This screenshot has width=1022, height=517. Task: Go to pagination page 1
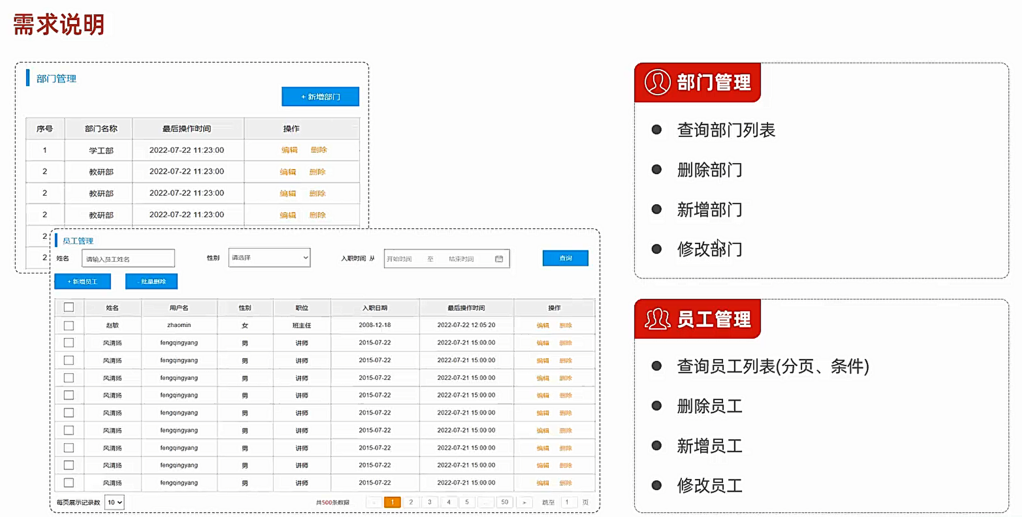pyautogui.click(x=392, y=502)
